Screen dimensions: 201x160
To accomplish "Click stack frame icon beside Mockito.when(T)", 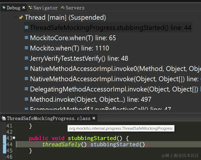I will tap(26, 48).
